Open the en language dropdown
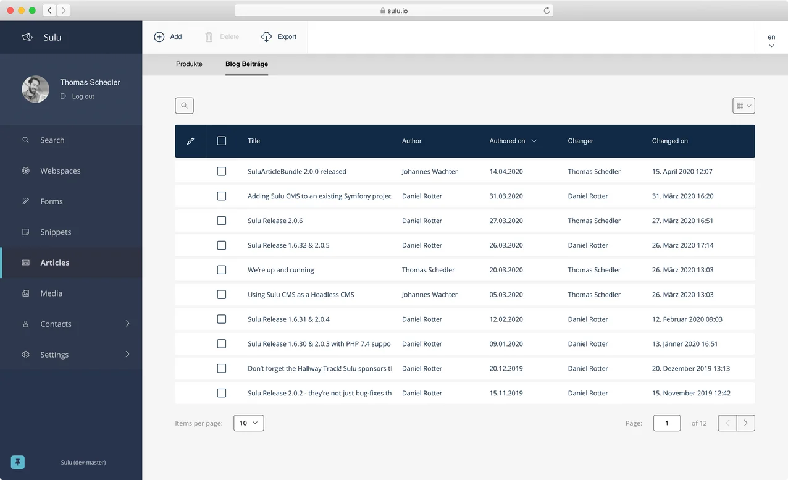This screenshot has width=788, height=480. pyautogui.click(x=771, y=41)
